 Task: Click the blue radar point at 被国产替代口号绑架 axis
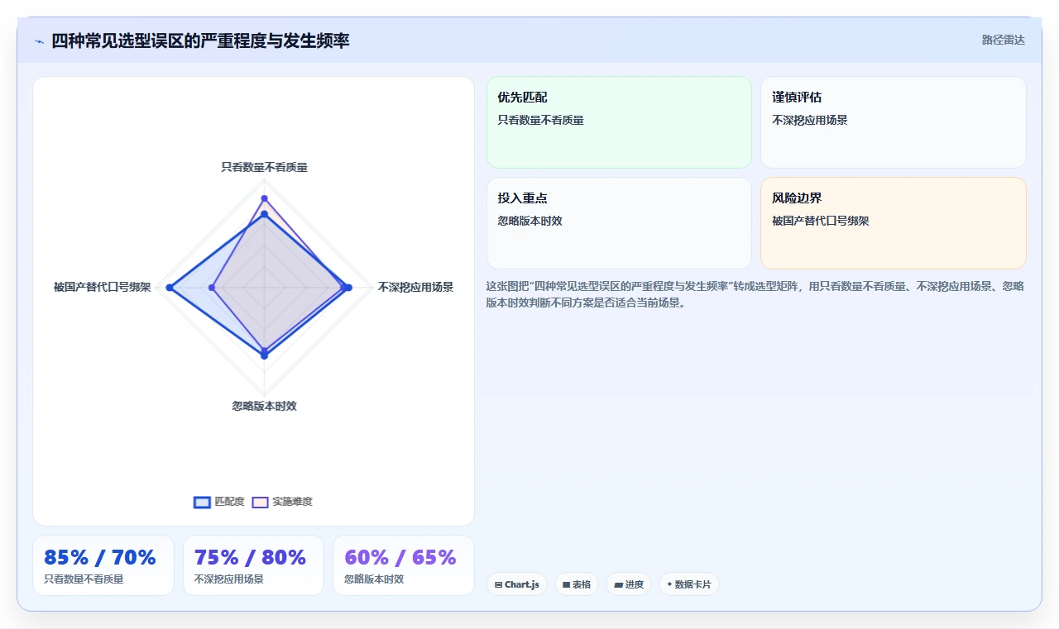pos(169,288)
